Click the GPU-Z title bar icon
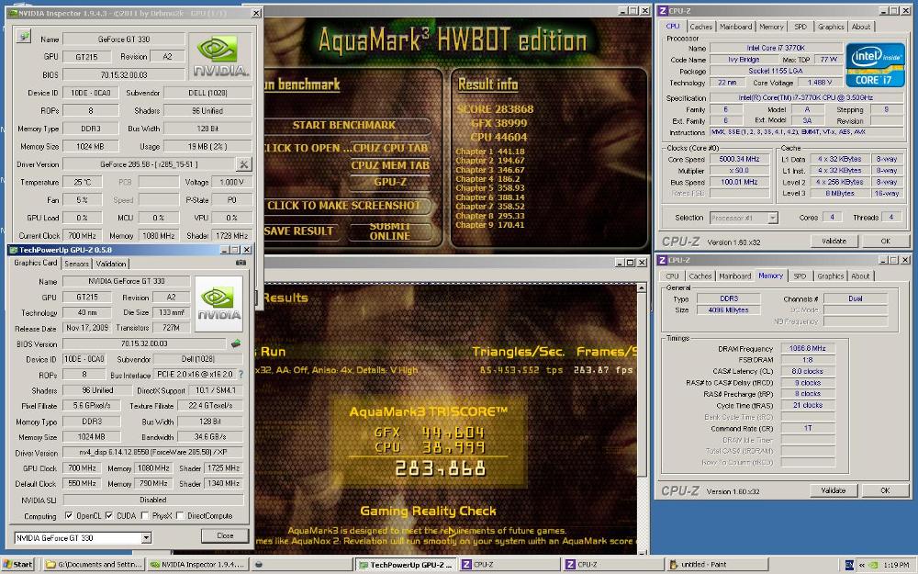Screen dimensions: 918x574 coord(13,250)
